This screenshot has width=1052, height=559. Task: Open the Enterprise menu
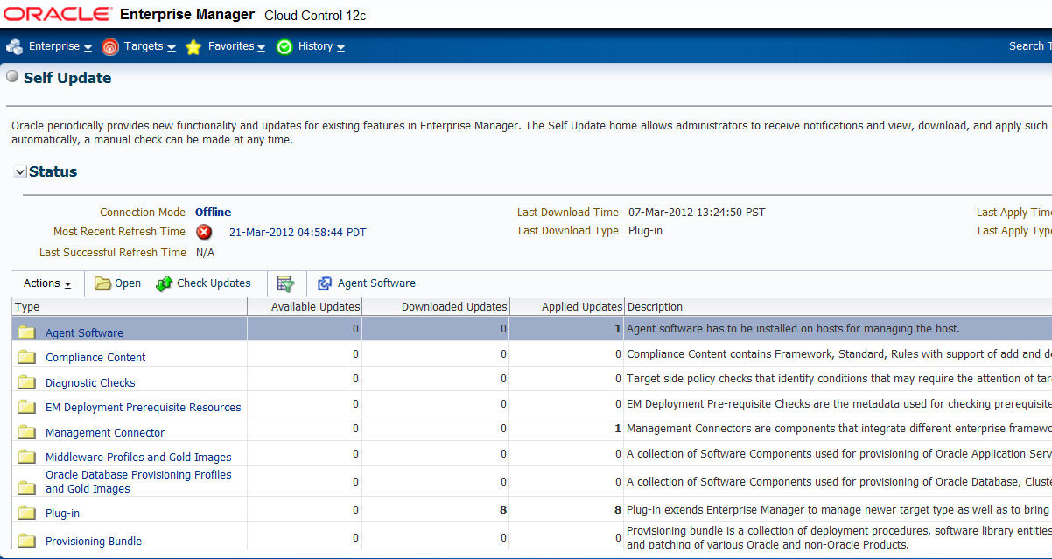pos(60,46)
